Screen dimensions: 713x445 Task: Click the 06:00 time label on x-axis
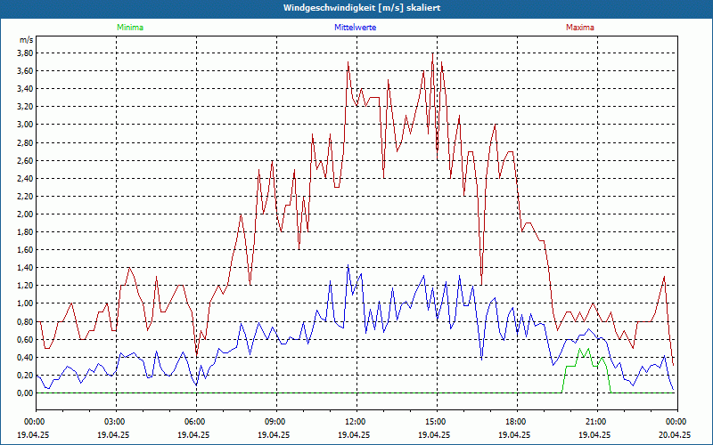point(196,422)
